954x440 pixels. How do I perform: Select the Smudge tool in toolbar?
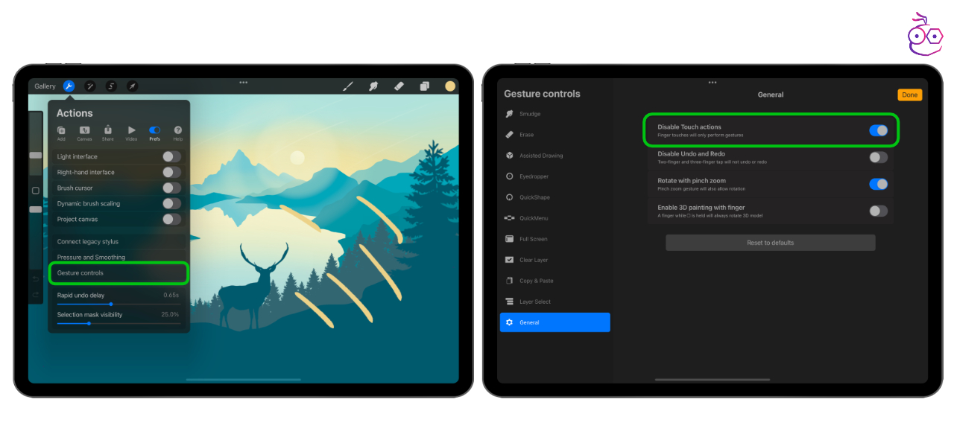tap(373, 86)
